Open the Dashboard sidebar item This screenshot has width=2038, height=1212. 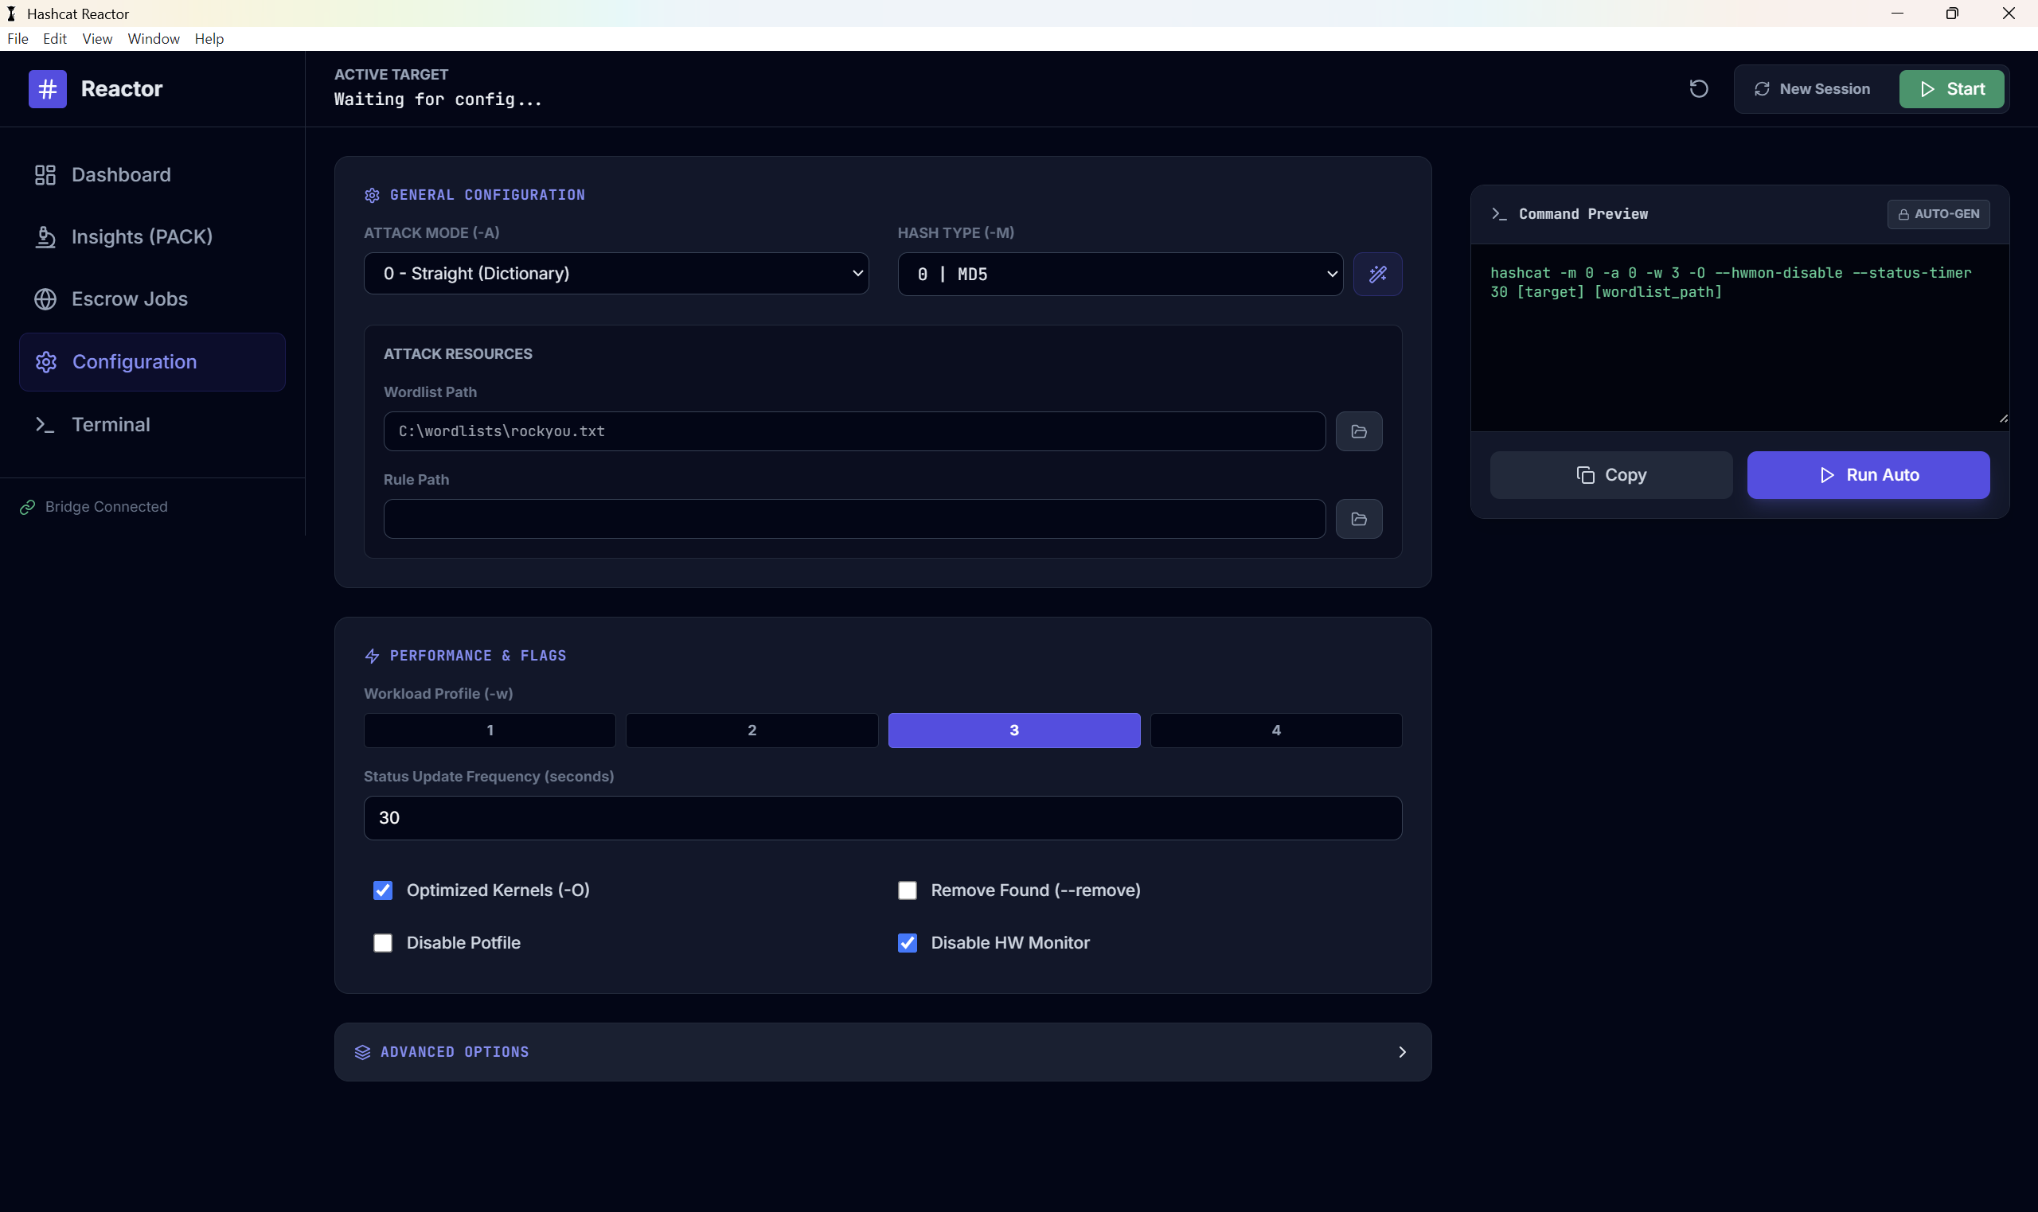pos(121,175)
